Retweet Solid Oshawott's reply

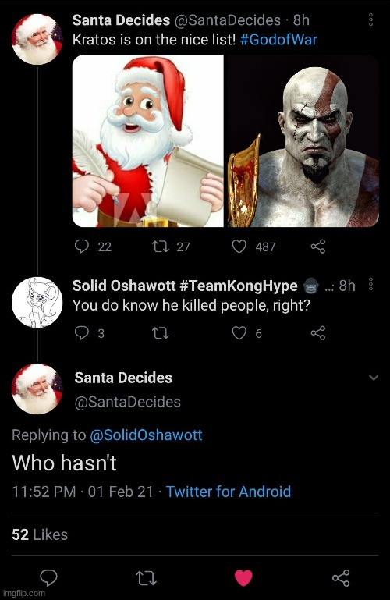point(161,333)
